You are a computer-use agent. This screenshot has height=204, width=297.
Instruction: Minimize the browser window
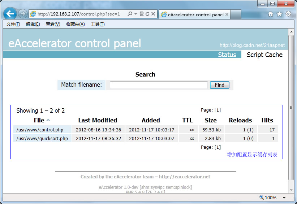click(x=263, y=4)
